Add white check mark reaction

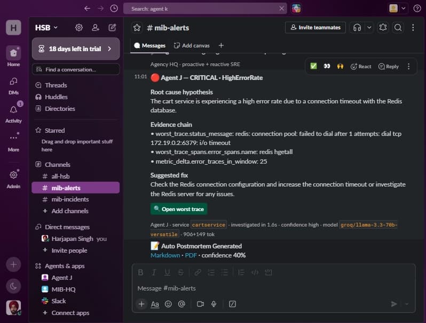313,66
